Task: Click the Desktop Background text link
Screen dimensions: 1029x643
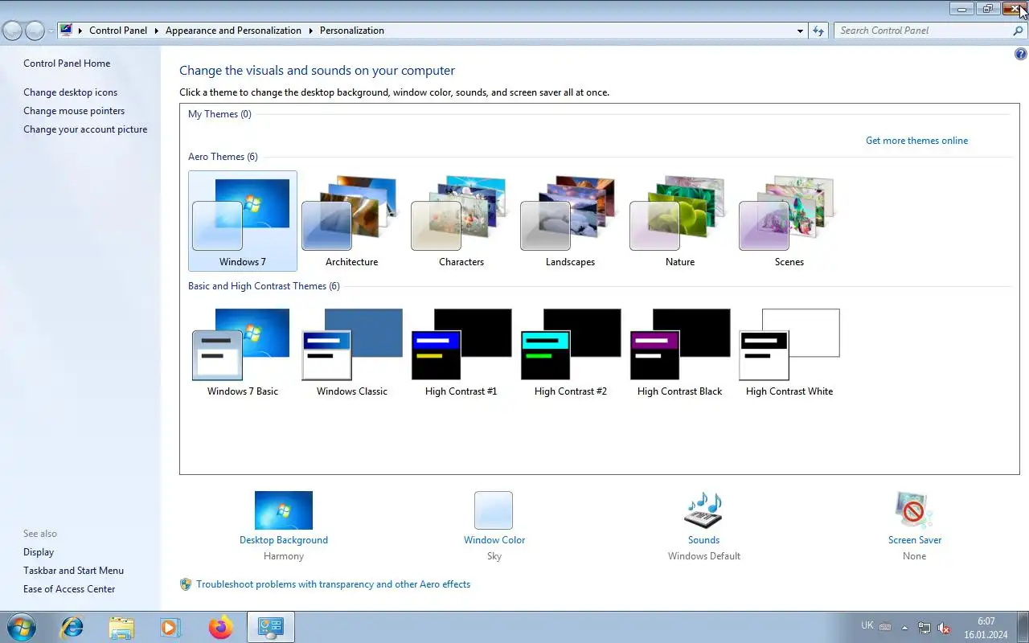Action: (284, 540)
